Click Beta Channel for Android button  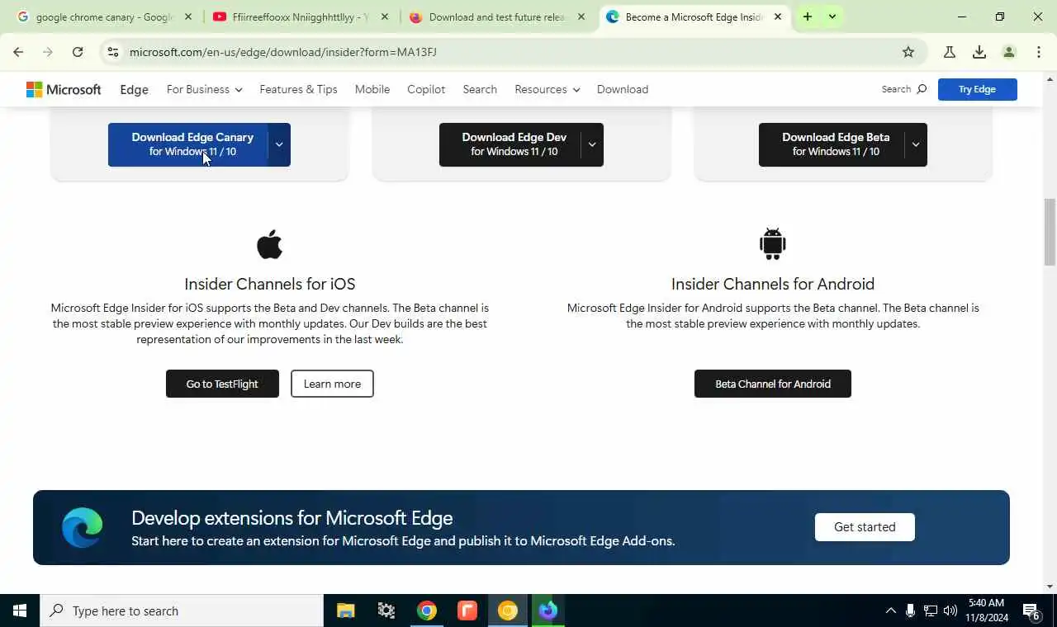click(x=773, y=384)
